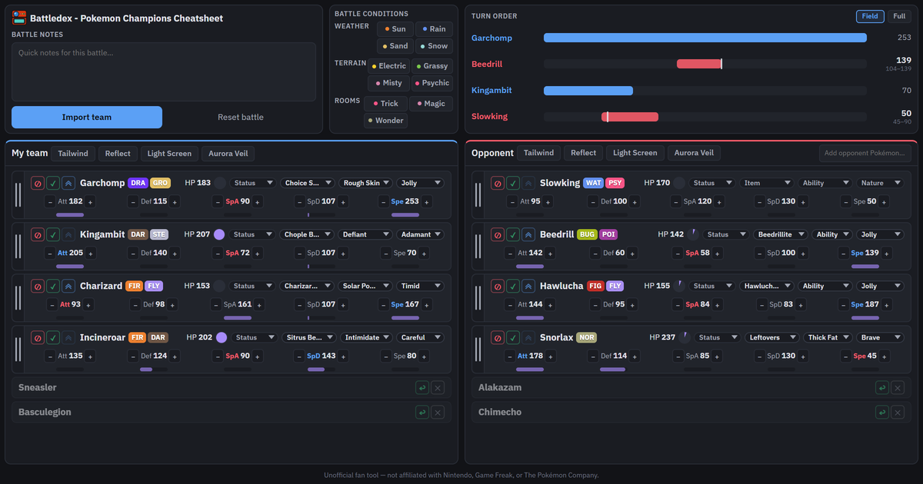
Task: Toggle Opponent Light Screen
Action: 635,153
